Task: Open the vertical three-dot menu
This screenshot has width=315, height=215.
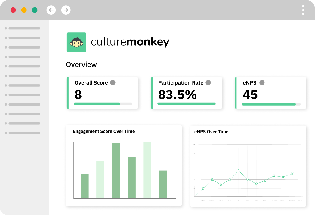Action: coord(303,10)
